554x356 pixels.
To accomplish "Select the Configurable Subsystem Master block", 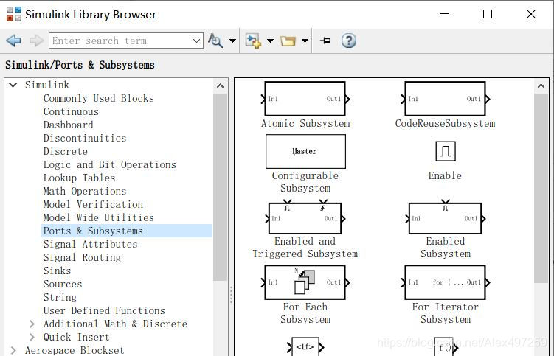I will point(305,152).
